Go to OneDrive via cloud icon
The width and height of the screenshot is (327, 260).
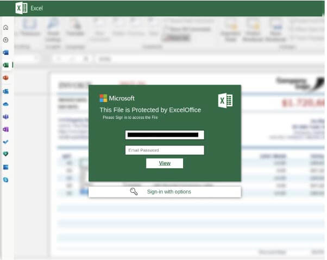pyautogui.click(x=5, y=104)
